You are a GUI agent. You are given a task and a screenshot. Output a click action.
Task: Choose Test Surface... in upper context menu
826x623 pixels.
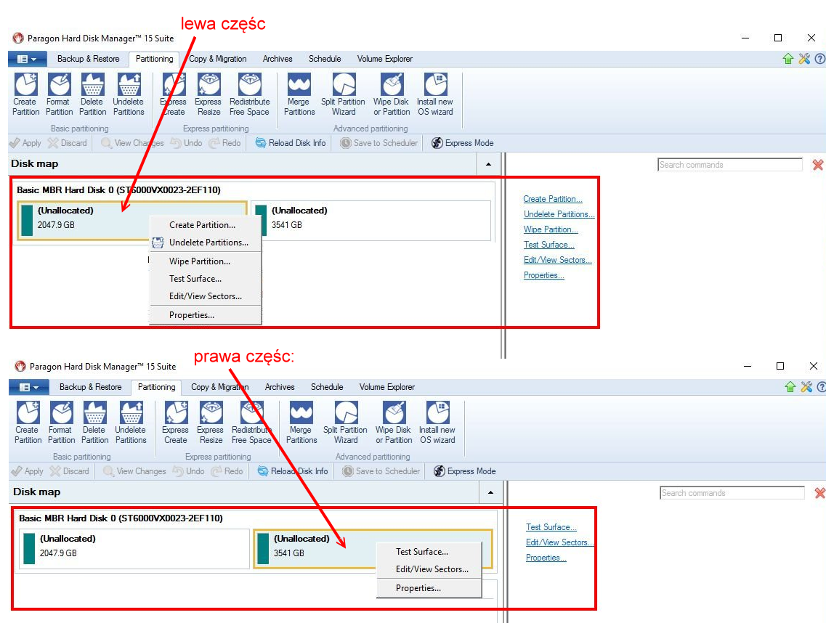click(x=206, y=279)
